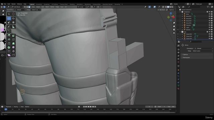214x120 pixels.
Task: Select the Measure ruler tool
Action: [x=13, y=27]
